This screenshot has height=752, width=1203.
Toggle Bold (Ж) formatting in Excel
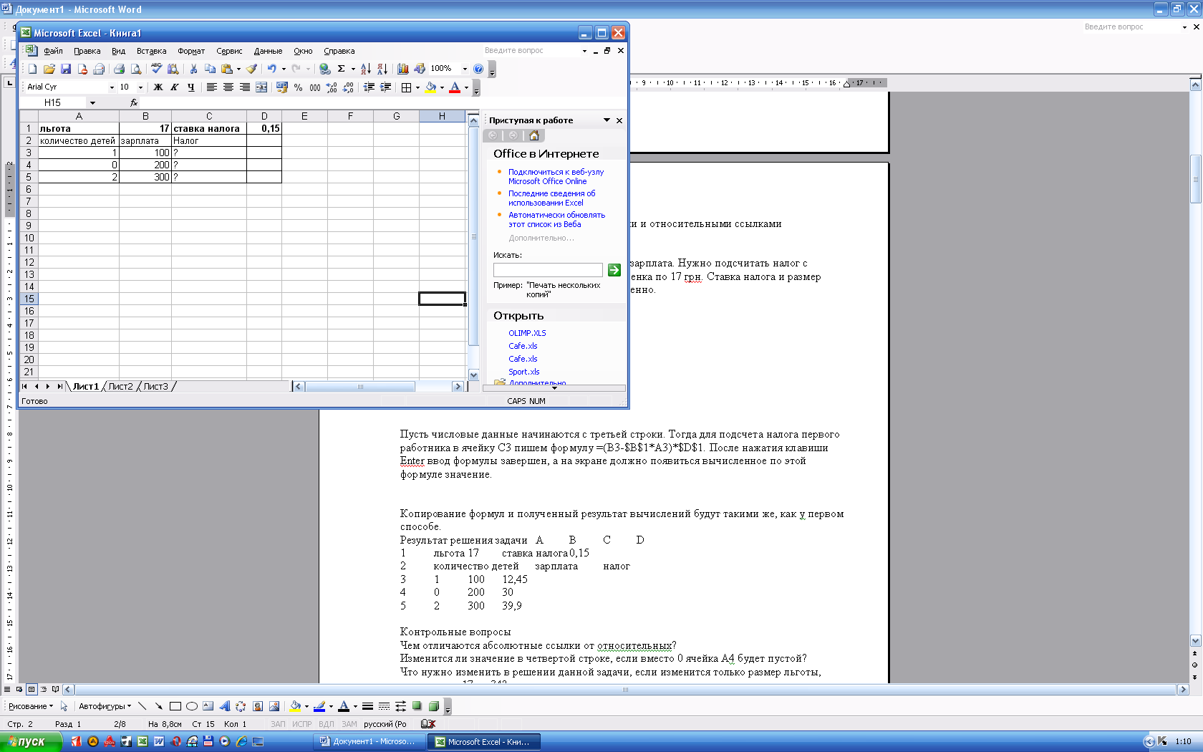tap(158, 87)
